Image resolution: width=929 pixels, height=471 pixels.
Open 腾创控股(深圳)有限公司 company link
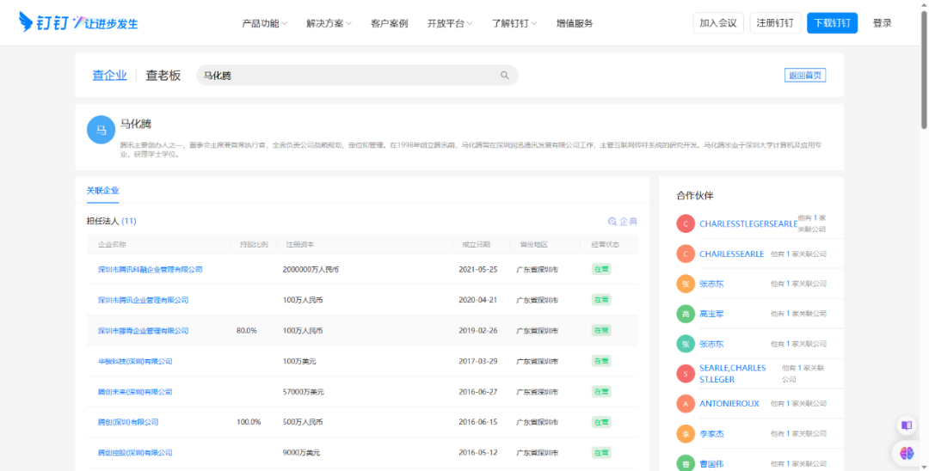point(135,453)
